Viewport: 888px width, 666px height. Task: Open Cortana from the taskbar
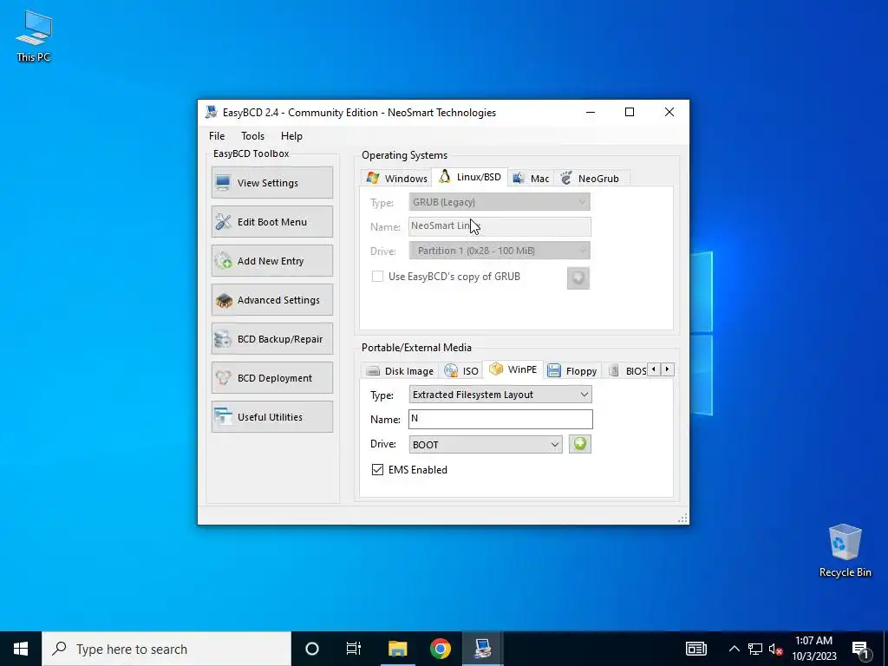coord(312,649)
